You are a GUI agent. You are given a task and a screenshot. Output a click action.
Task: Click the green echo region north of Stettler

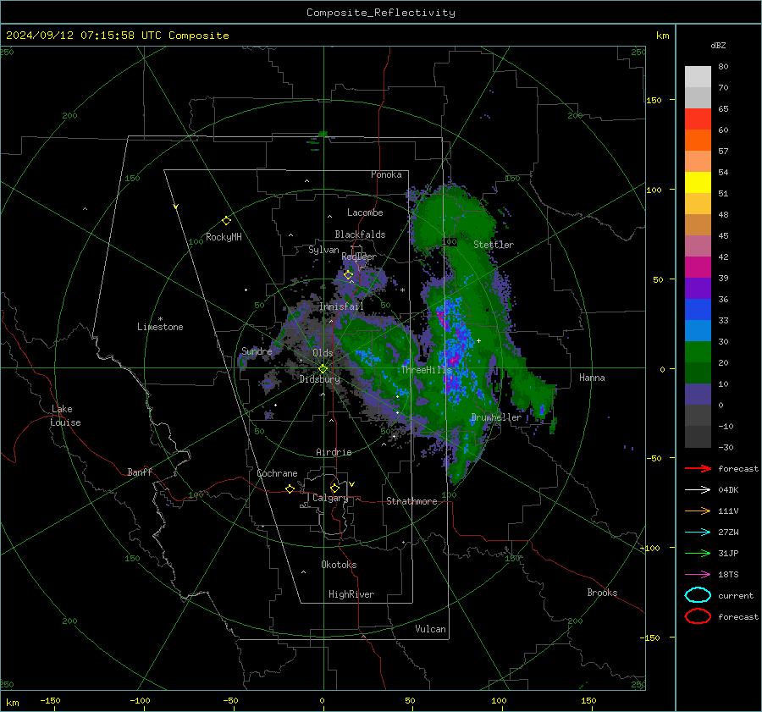452,214
